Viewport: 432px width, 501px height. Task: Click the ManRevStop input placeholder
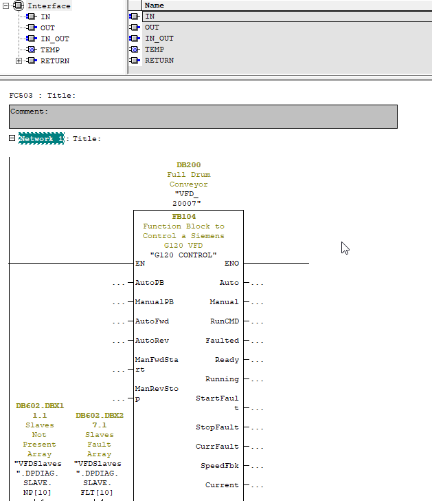point(118,398)
